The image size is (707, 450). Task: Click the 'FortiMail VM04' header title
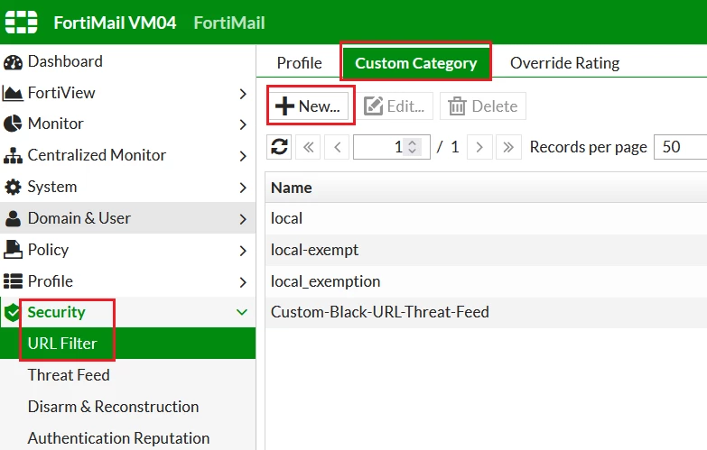pos(115,23)
